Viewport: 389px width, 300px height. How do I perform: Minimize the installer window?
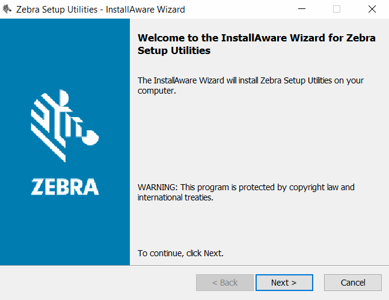302,10
